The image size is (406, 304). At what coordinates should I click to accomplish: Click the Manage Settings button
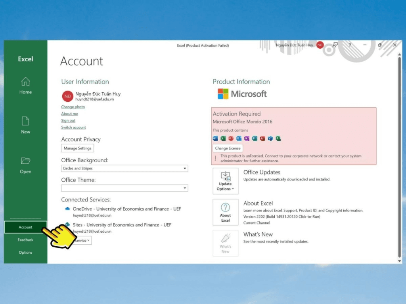tap(77, 148)
